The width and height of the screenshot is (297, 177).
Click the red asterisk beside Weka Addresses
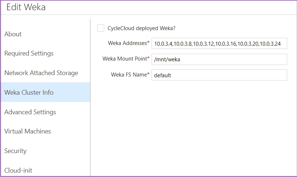[x=148, y=43]
